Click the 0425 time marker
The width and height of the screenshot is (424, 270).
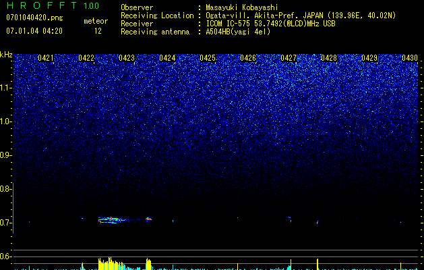click(208, 58)
